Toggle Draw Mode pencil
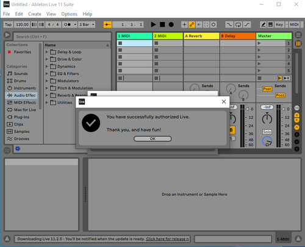The image size is (305, 247). point(263,24)
